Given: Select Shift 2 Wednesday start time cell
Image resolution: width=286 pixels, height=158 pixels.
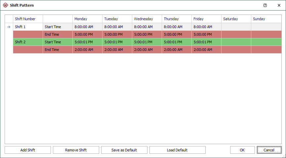Looking at the screenshot, I should (x=147, y=42).
